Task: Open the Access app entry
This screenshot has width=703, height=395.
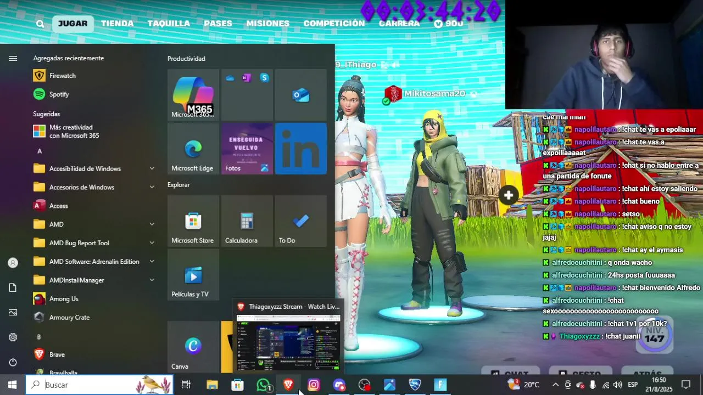Action: (93, 206)
